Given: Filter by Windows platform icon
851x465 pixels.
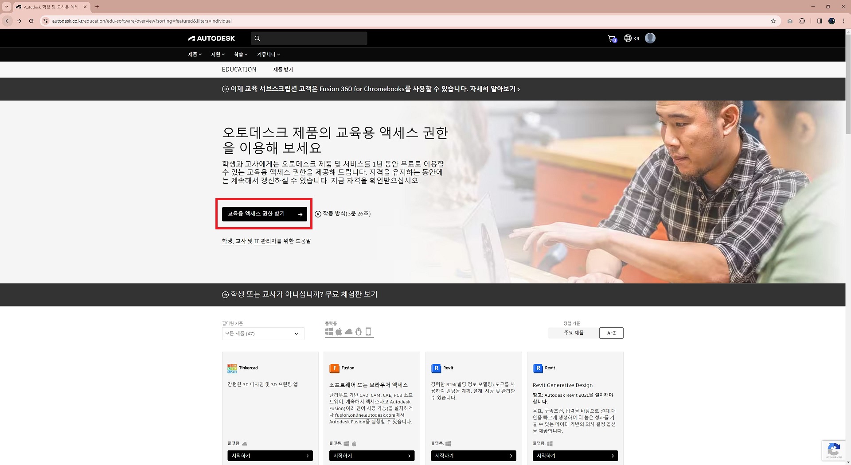Looking at the screenshot, I should pos(329,332).
